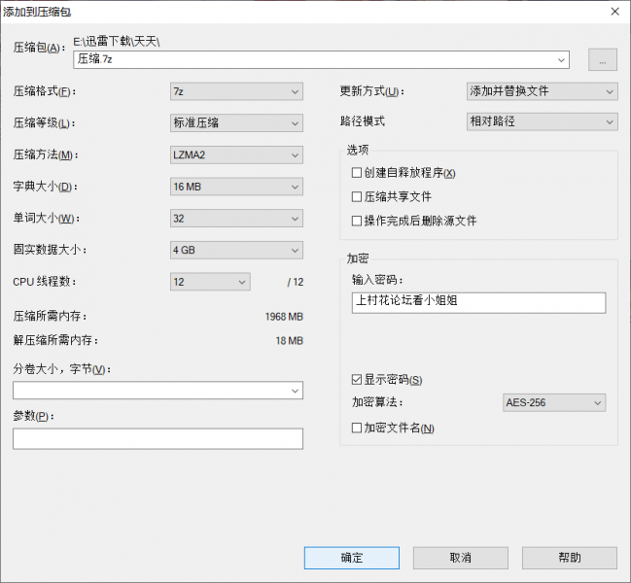
Task: Open the archive format 7z dropdown
Action: tap(236, 91)
